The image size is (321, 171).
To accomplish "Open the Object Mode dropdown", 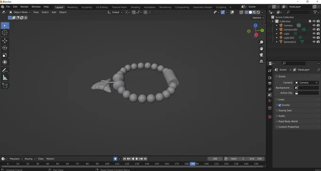I will click(x=20, y=12).
